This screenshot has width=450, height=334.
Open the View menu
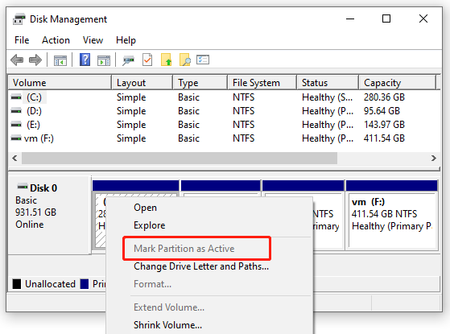pos(93,40)
